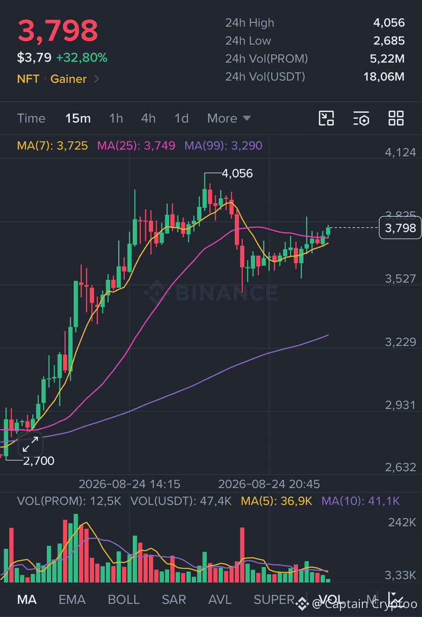Open the More intervals dropdown
The image size is (422, 617).
click(229, 118)
